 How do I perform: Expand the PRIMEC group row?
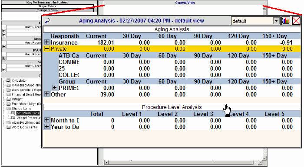click(x=54, y=88)
